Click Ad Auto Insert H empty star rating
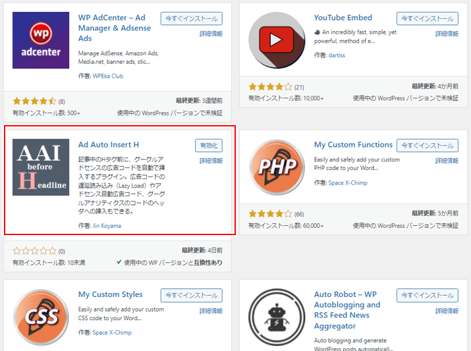Screen dimensions: 471x351 (x=34, y=251)
